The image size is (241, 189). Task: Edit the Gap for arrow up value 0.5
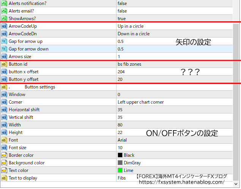pos(175,41)
